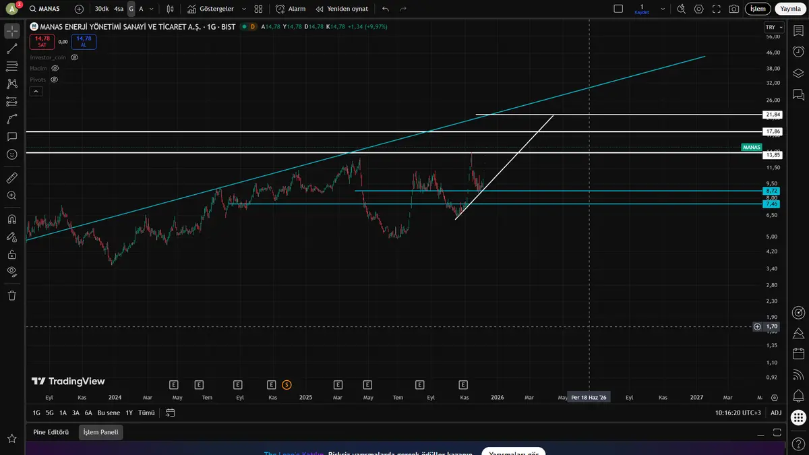Open the quick search lightning icon
Screen dimensions: 809x455
click(681, 9)
